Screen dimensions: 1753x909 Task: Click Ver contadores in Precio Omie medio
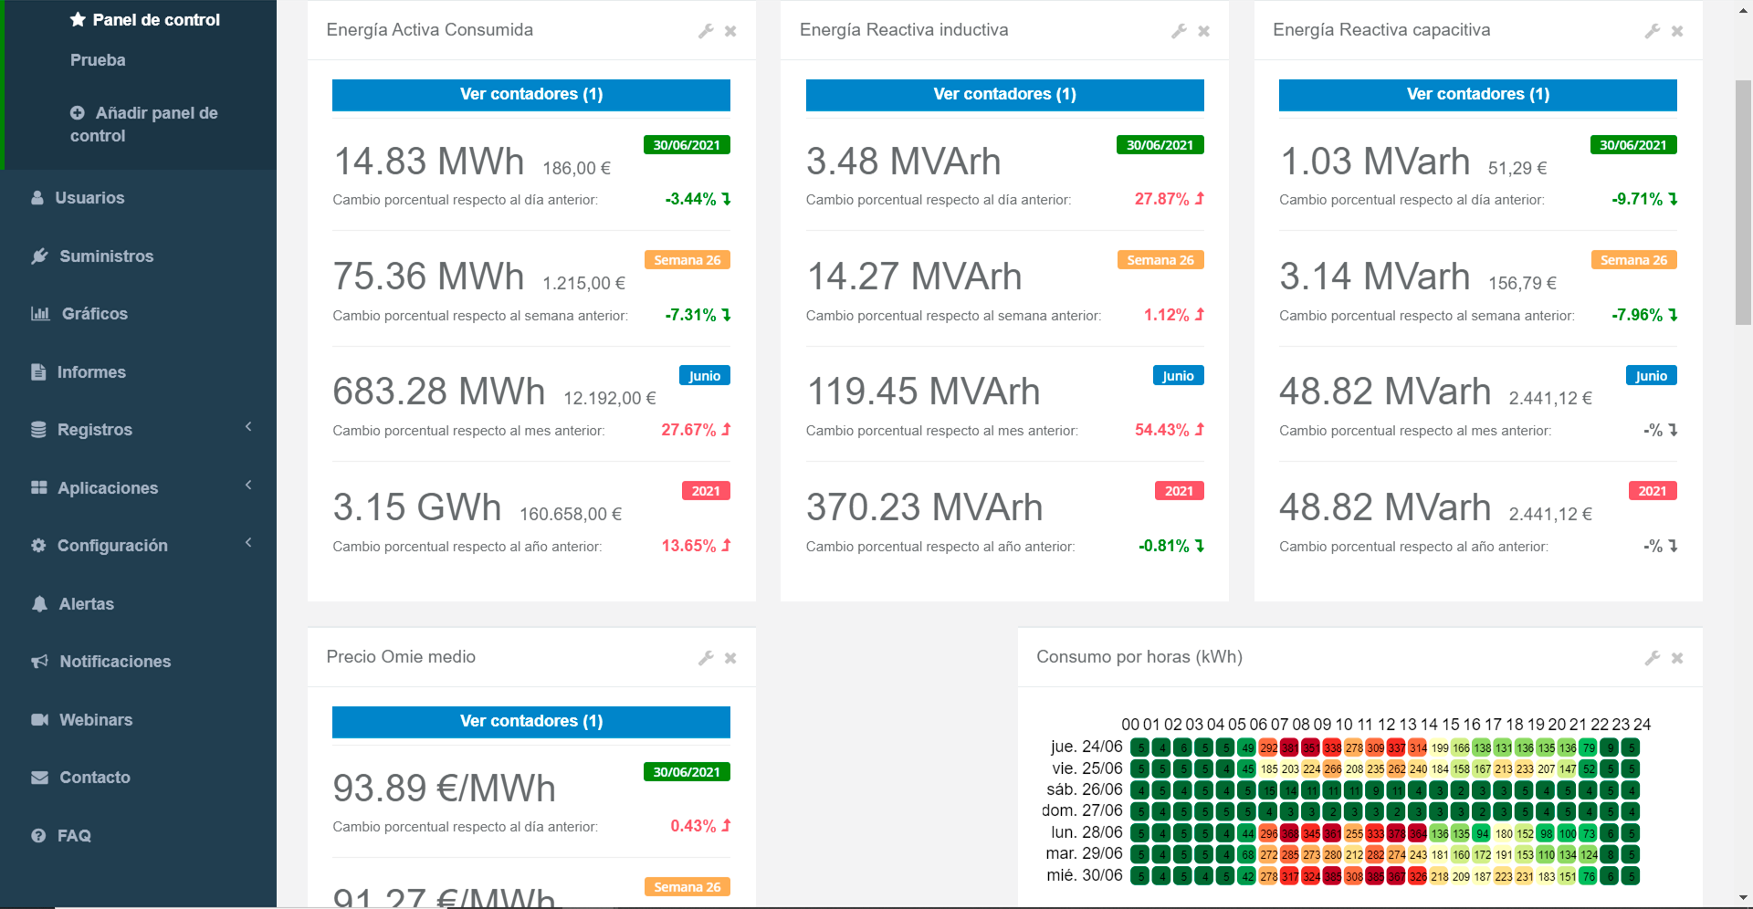tap(531, 722)
